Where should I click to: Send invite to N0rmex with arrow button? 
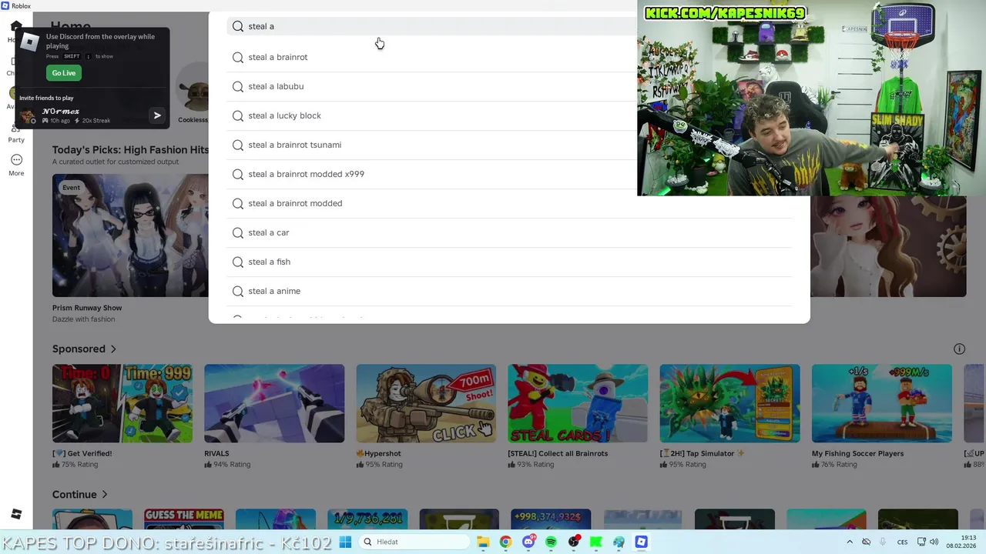(x=157, y=115)
